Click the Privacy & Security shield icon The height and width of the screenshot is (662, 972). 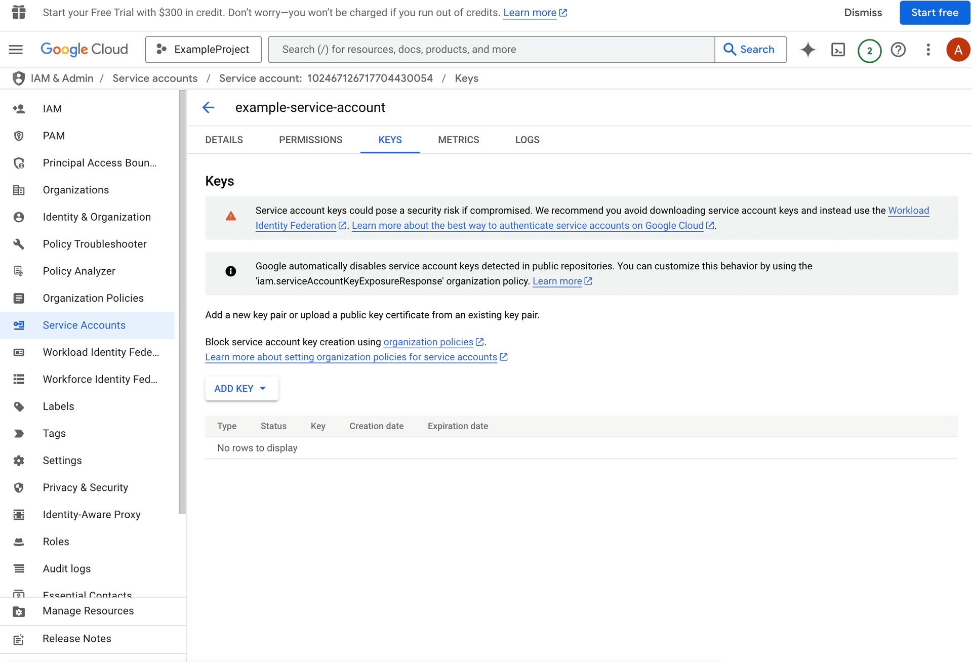(19, 487)
